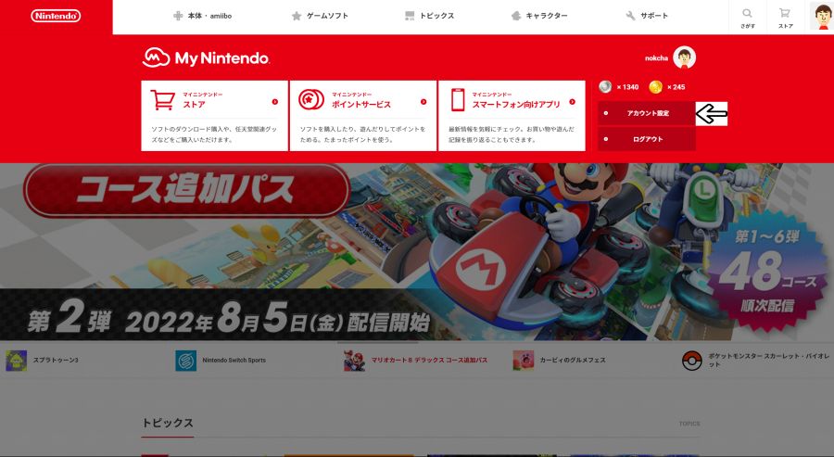Open the ポイントサービス card
The image size is (834, 457).
pyautogui.click(x=362, y=115)
